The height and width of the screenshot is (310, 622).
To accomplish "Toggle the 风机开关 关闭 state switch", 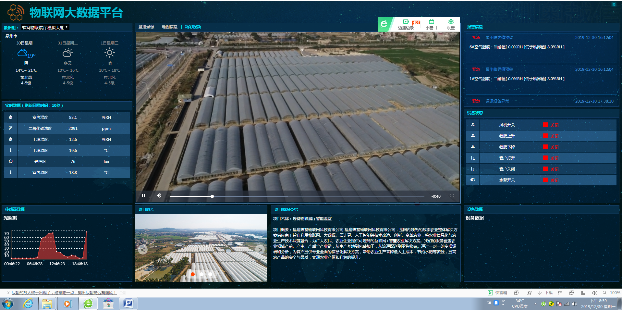I will click(x=551, y=125).
